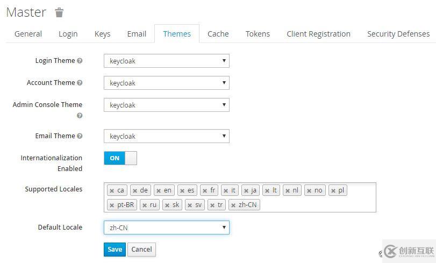
Task: Click the Admin Console Theme help icon
Action: coord(80,116)
